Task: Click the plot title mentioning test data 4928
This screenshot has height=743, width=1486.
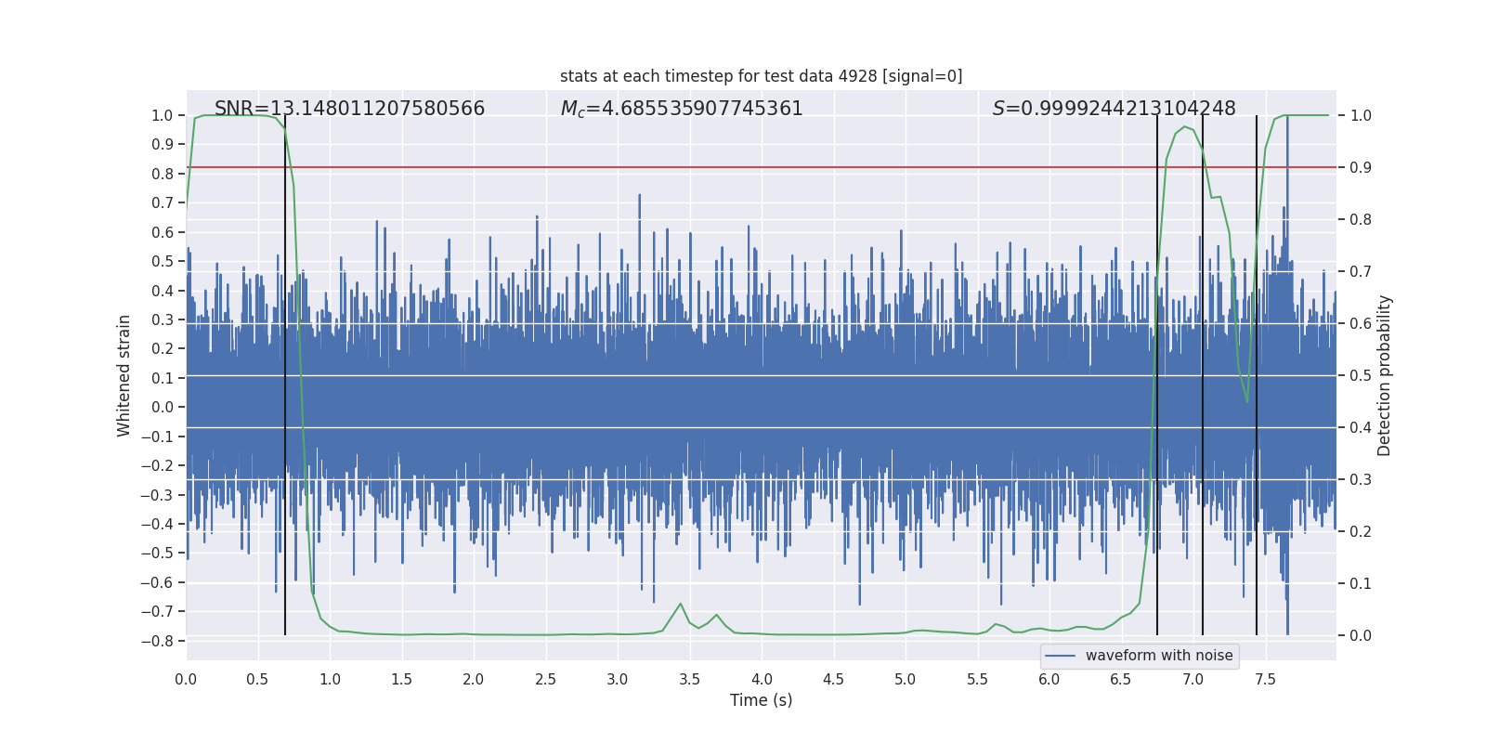Action: [761, 76]
